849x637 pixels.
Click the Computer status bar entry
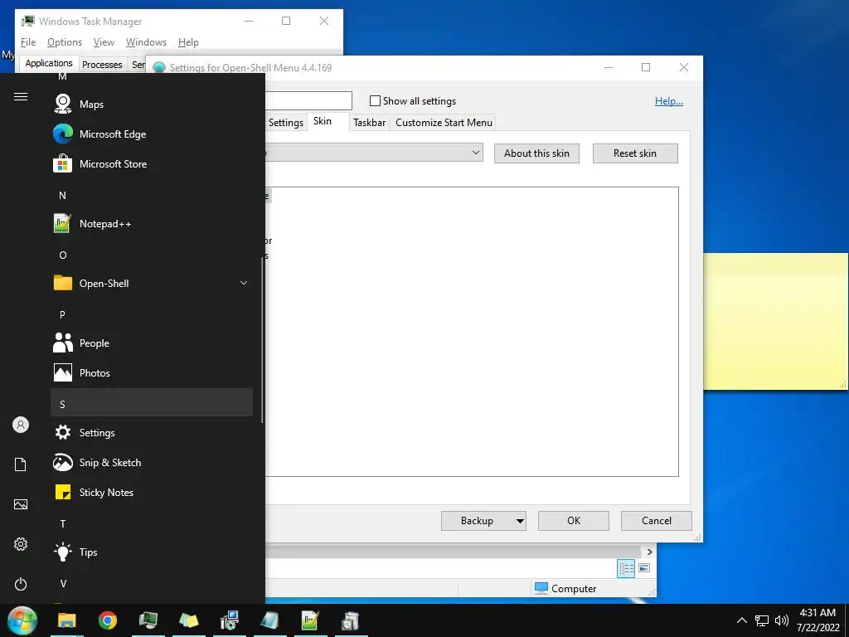click(565, 588)
